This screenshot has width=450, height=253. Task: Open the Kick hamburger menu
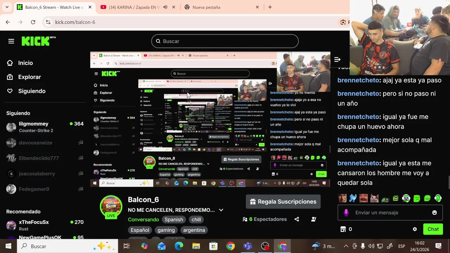point(11,41)
